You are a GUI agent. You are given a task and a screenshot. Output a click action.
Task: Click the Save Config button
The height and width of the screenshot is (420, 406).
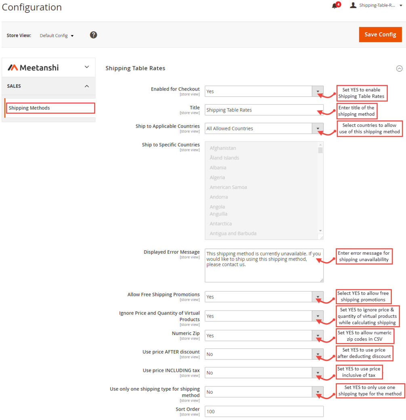(380, 35)
